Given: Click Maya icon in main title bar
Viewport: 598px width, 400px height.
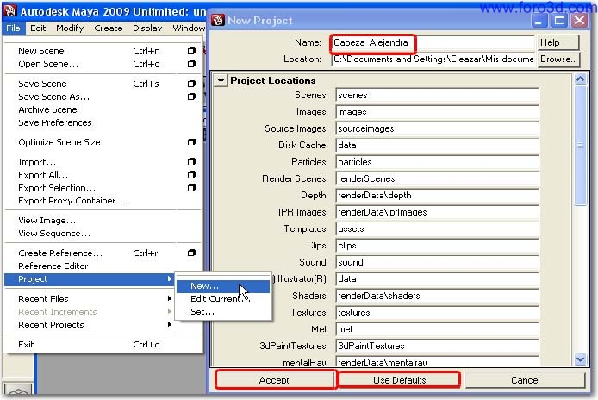Looking at the screenshot, I should point(10,10).
